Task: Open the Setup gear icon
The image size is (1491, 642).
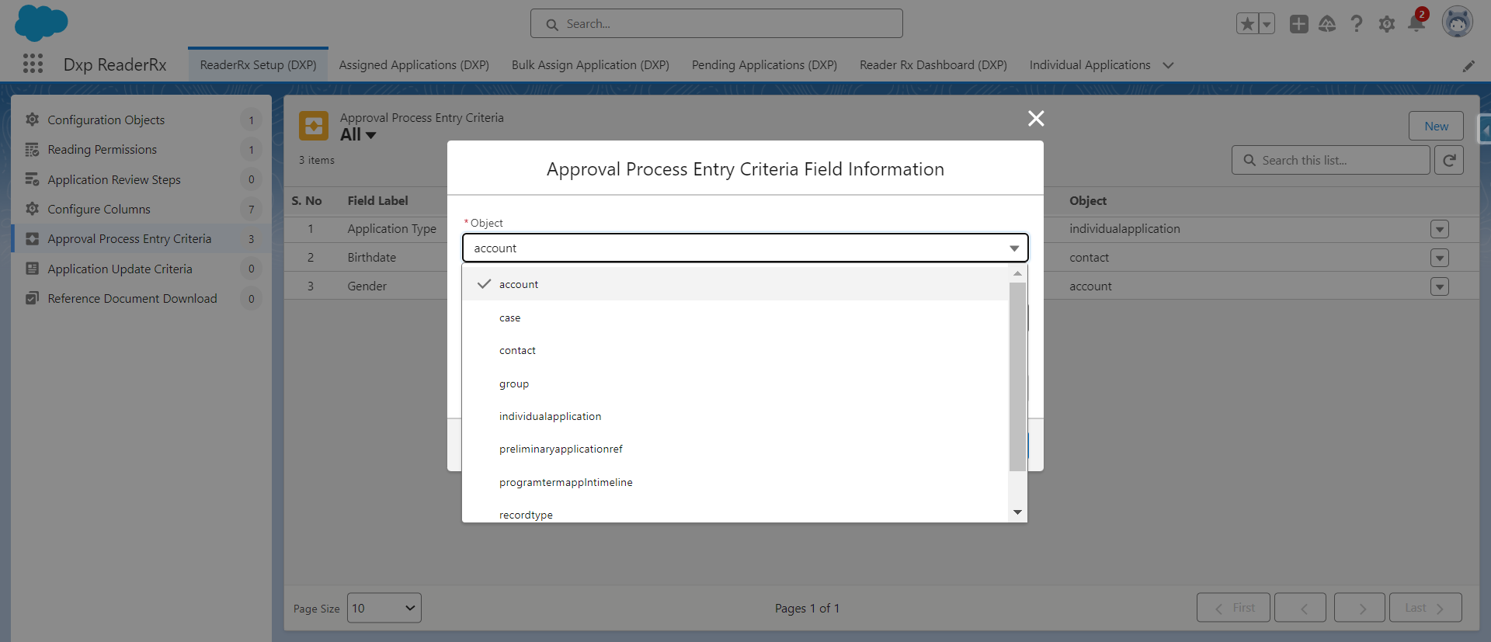Action: pos(1386,24)
